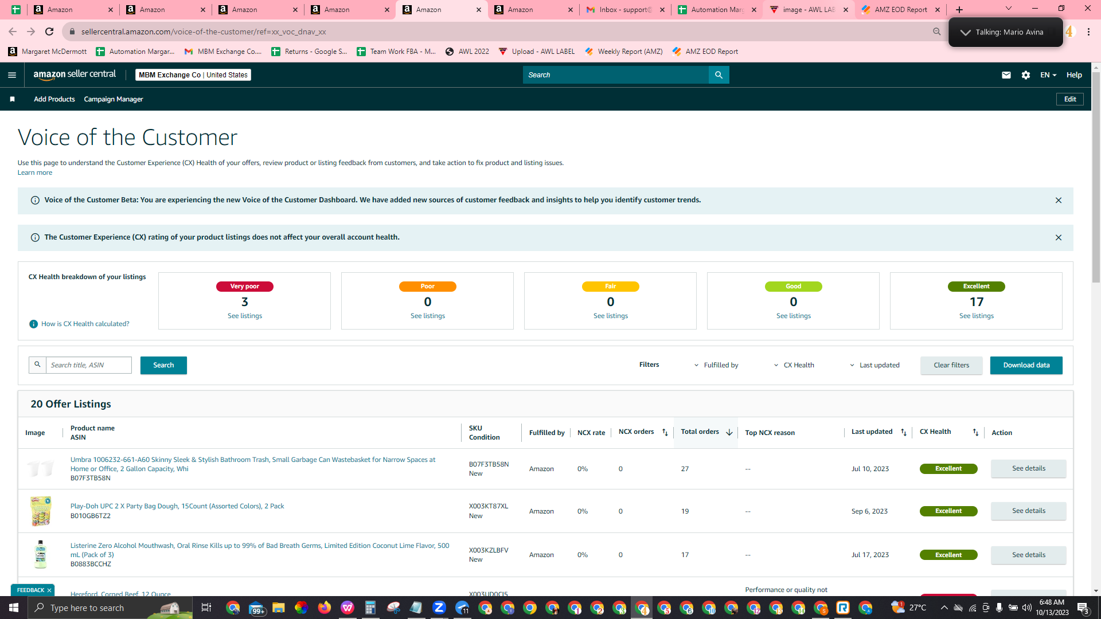Open File Explorer from the taskbar

(279, 608)
